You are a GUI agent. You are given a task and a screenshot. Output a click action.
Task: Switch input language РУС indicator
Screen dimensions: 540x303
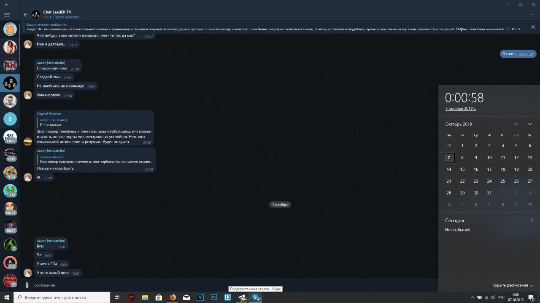tap(501, 298)
